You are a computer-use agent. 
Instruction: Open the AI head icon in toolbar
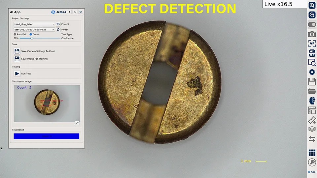(312, 101)
